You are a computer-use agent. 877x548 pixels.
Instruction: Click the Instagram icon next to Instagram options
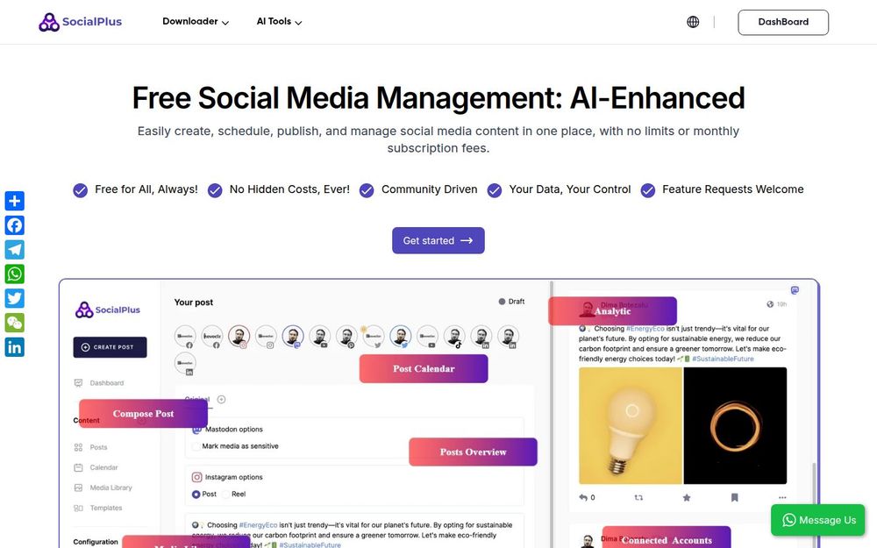196,477
